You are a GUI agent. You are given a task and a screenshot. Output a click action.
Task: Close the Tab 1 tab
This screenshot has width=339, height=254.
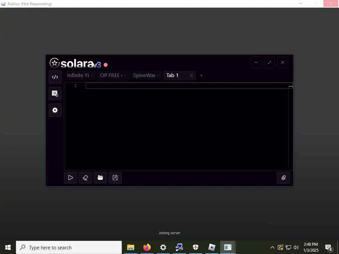[x=191, y=75]
